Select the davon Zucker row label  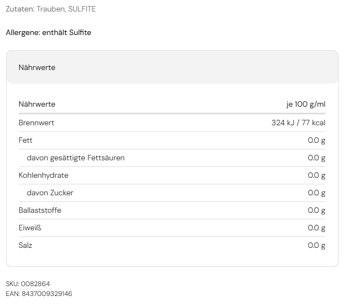click(x=50, y=193)
